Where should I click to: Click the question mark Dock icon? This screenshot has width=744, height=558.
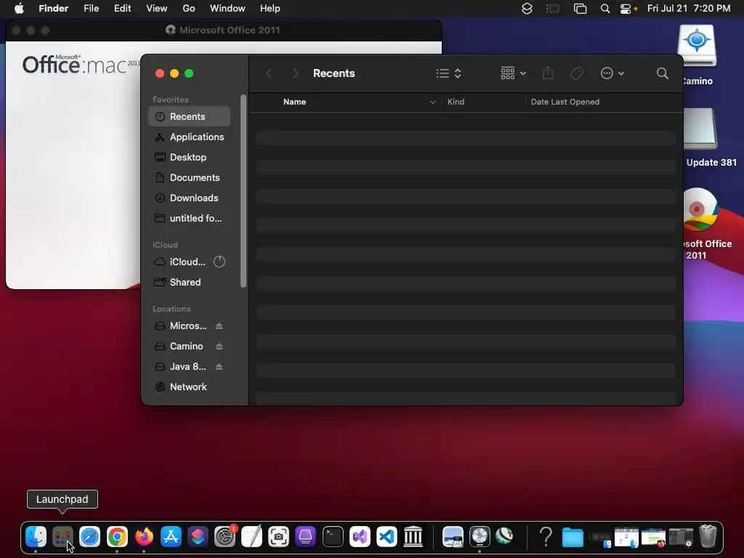click(546, 537)
